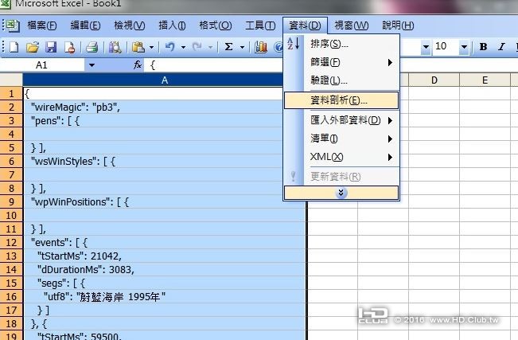The height and width of the screenshot is (340, 518).
Task: Open the 視窗(W) menu
Action: pos(352,25)
